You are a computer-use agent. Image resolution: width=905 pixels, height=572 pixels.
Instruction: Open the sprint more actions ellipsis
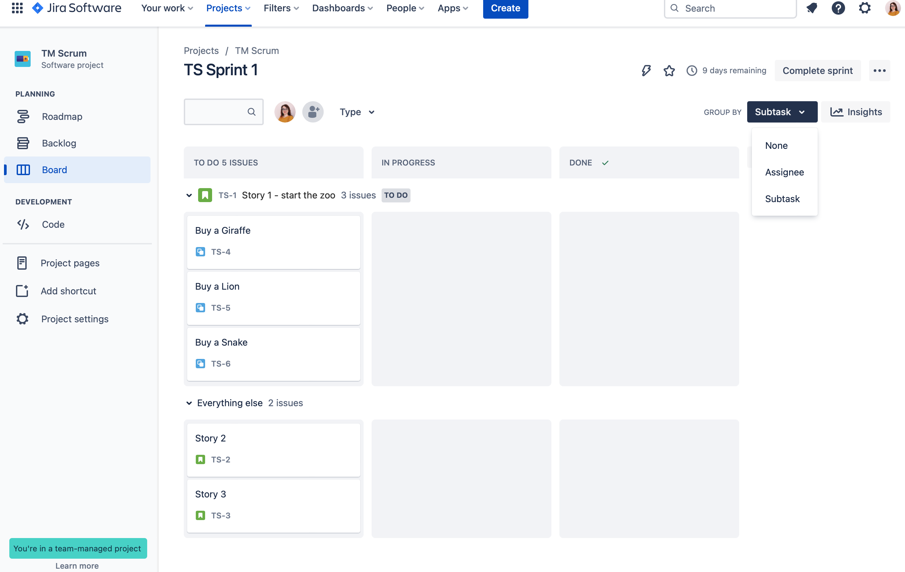(x=879, y=71)
